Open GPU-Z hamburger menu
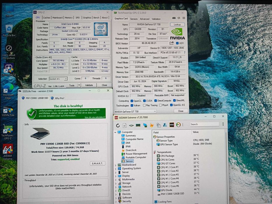Viewport: 272px width, 204px height. point(184,18)
